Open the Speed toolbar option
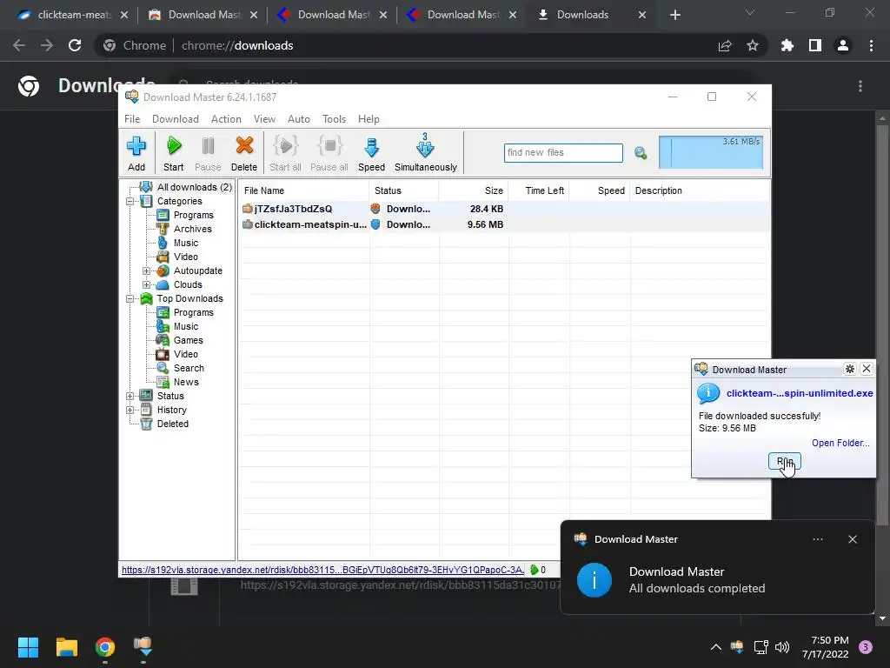890x668 pixels. (371, 153)
